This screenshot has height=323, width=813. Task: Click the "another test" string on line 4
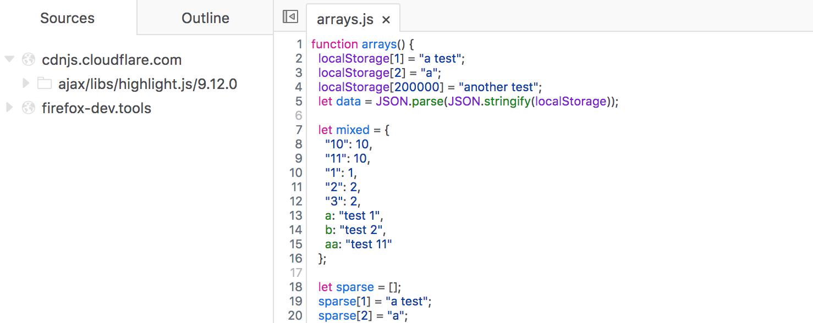point(498,87)
